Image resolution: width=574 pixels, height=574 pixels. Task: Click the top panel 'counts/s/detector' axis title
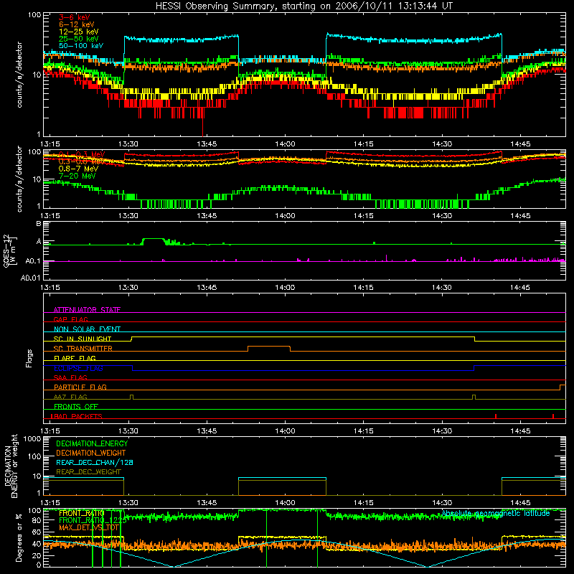pos(19,75)
